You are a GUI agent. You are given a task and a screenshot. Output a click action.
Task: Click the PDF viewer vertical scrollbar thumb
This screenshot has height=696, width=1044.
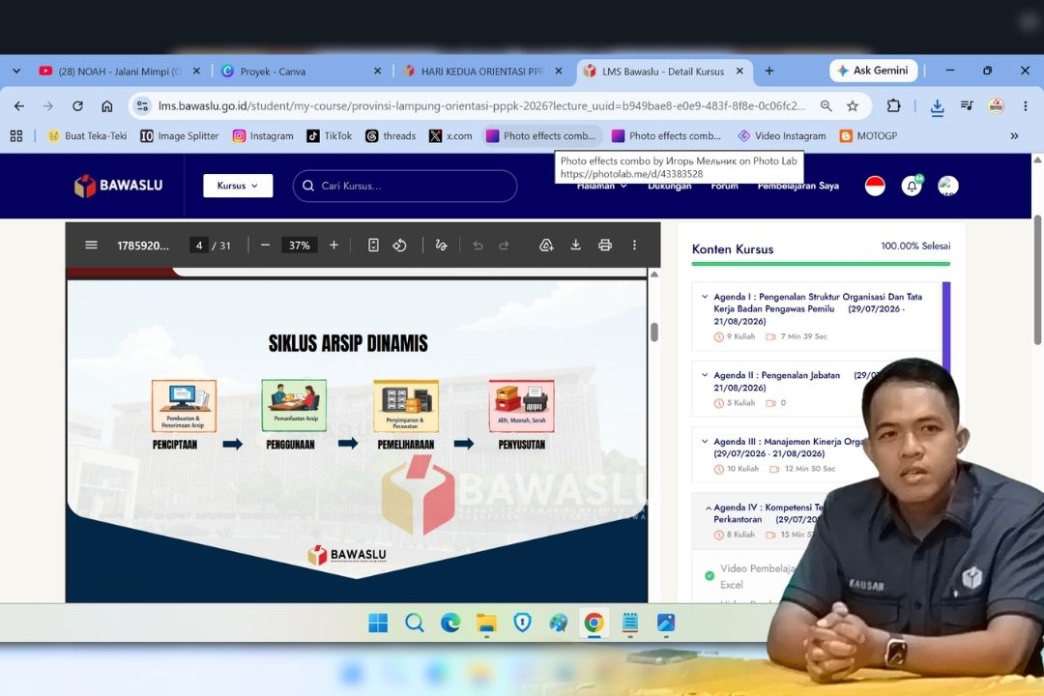click(x=654, y=333)
